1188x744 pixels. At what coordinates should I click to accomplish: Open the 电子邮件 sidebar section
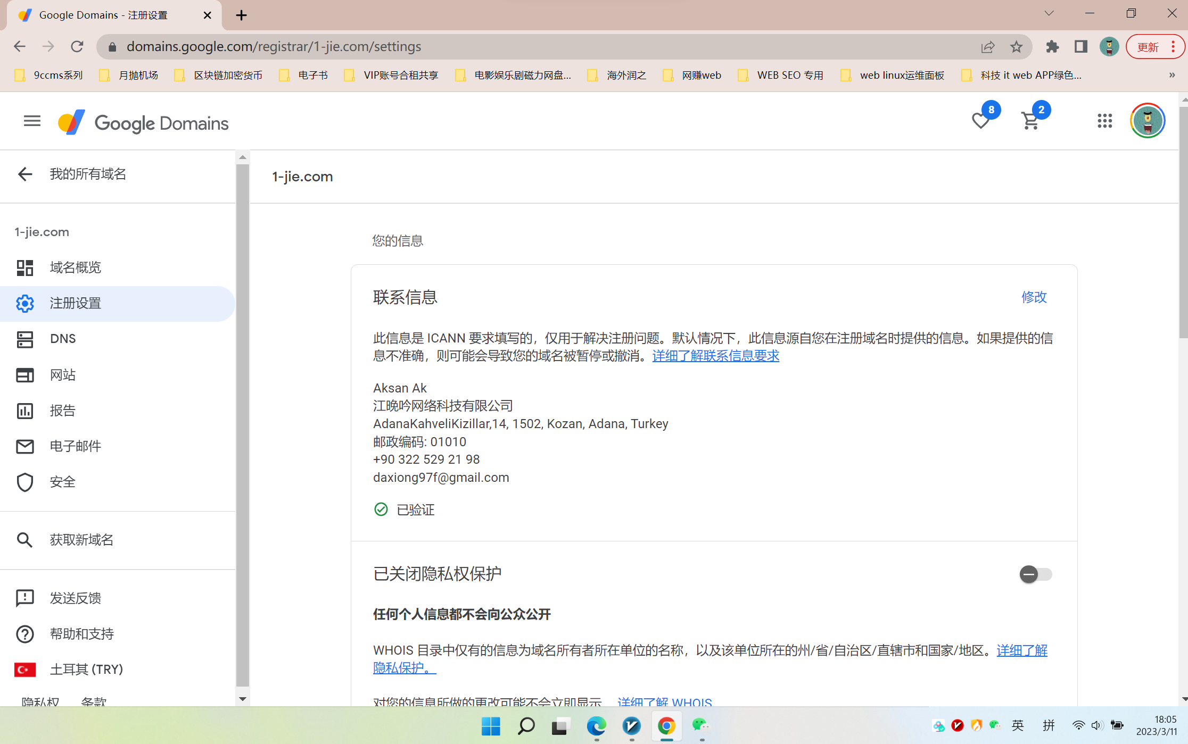point(75,446)
